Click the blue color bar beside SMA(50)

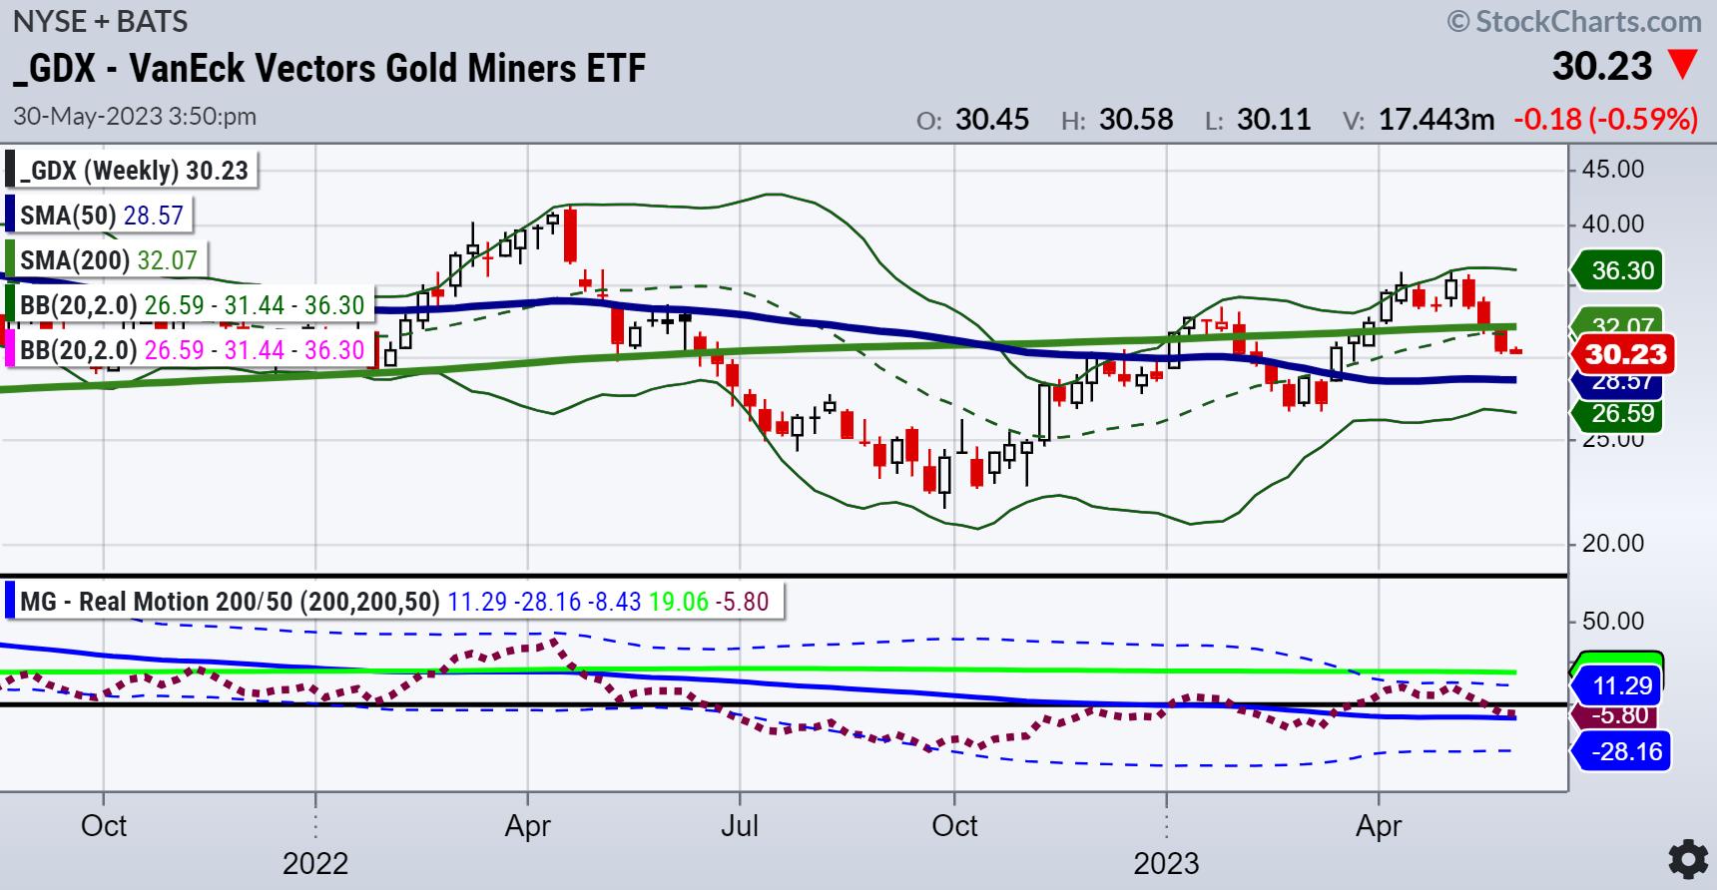click(x=10, y=216)
